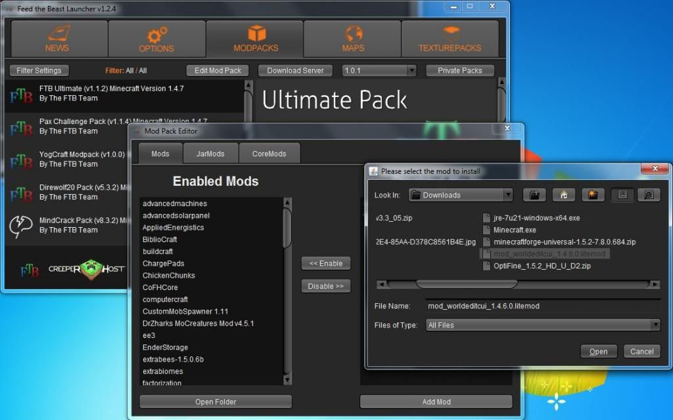Open the Texturepacks tab
This screenshot has width=673, height=420.
point(450,39)
